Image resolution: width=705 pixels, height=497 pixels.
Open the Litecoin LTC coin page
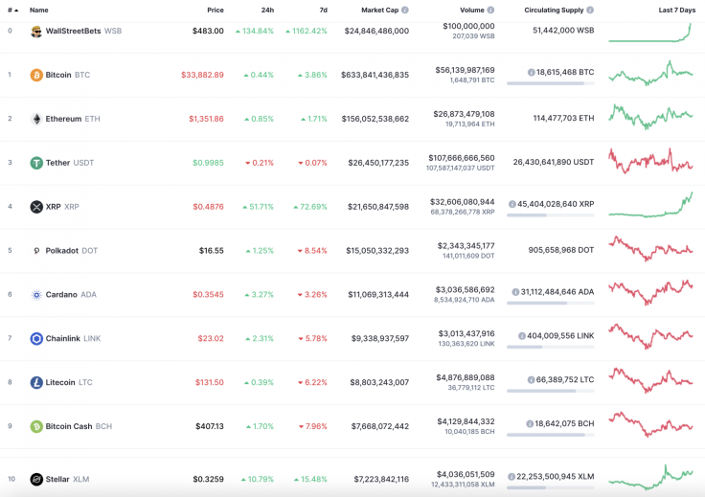69,382
